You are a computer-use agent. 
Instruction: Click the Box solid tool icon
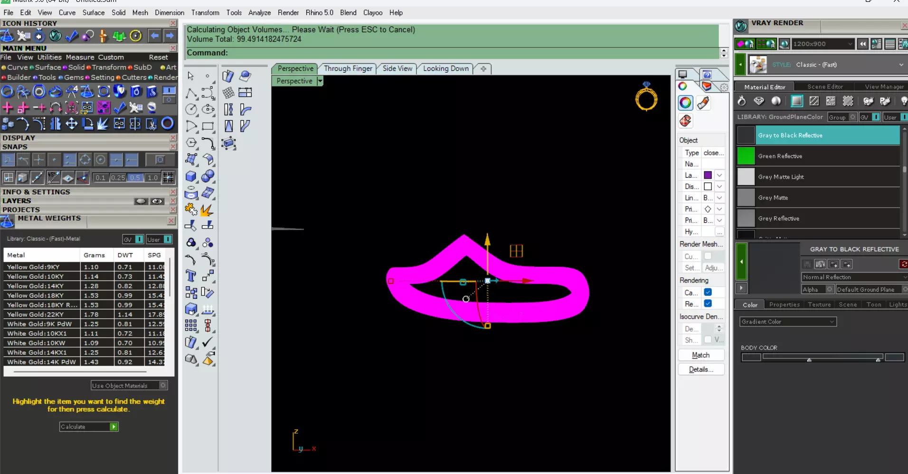coord(191,176)
